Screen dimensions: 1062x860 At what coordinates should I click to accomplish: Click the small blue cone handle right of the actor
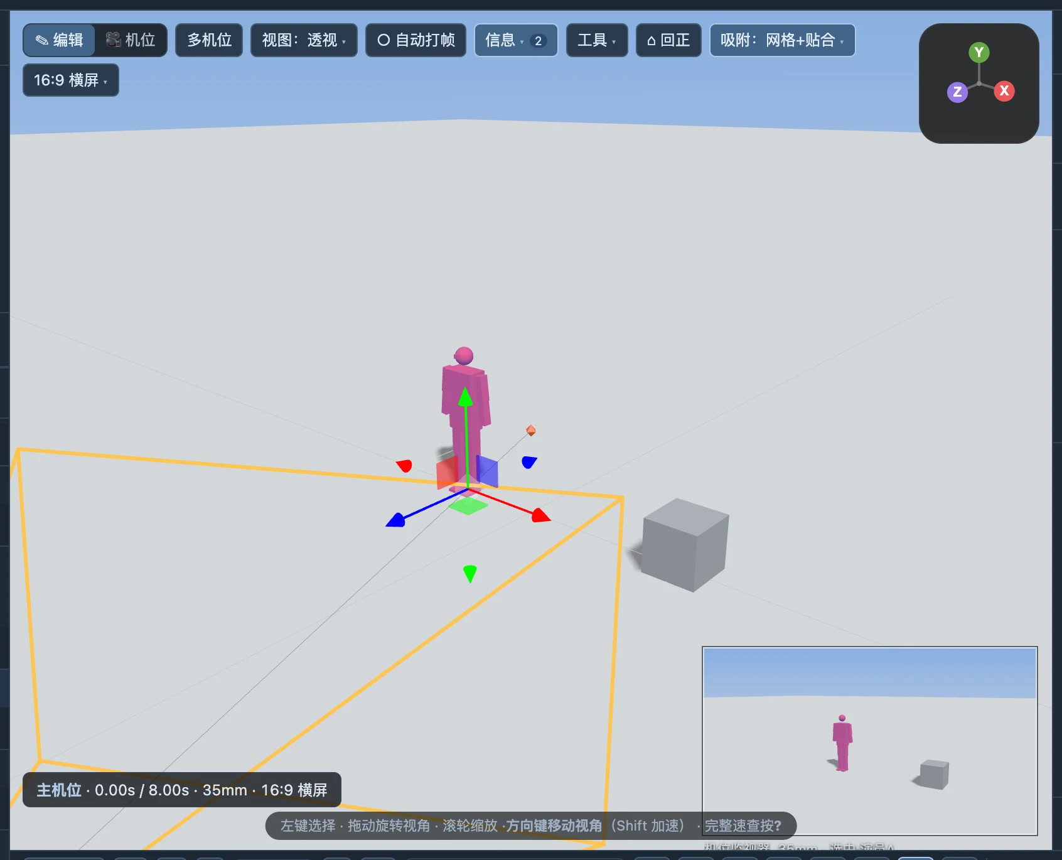click(x=529, y=462)
